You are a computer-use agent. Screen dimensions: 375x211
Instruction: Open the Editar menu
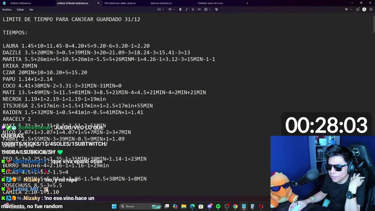[x=20, y=10]
